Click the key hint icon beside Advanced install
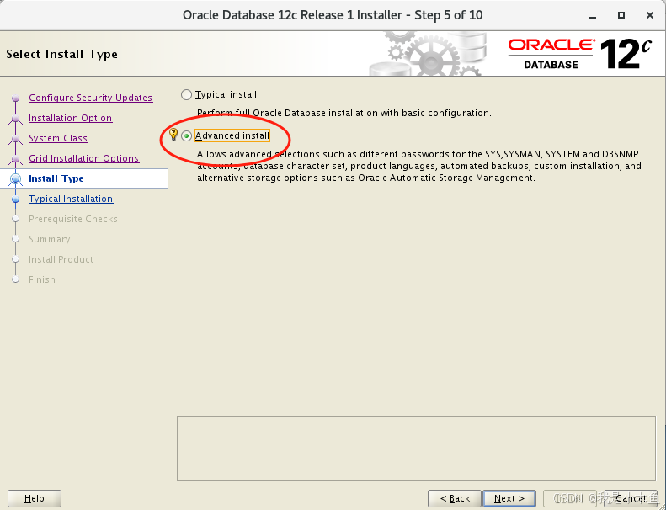The image size is (666, 510). coord(173,135)
